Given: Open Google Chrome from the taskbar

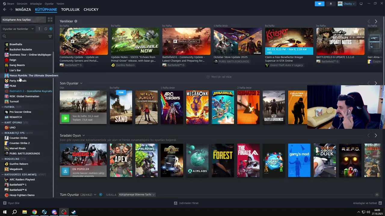Looking at the screenshot, I should tap(34, 212).
